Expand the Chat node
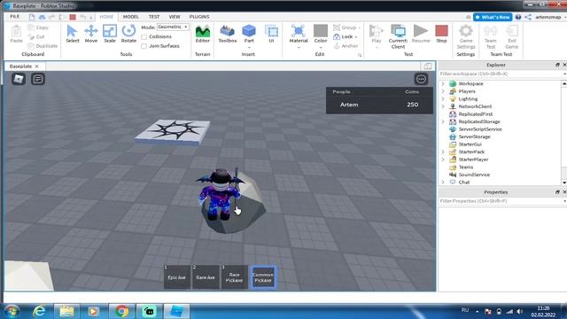Screen dimensions: 567x319 [x=443, y=183]
